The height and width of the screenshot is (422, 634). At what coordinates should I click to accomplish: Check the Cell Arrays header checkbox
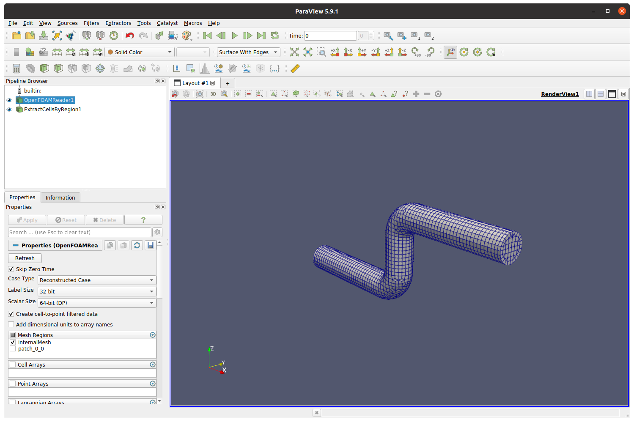pos(13,364)
